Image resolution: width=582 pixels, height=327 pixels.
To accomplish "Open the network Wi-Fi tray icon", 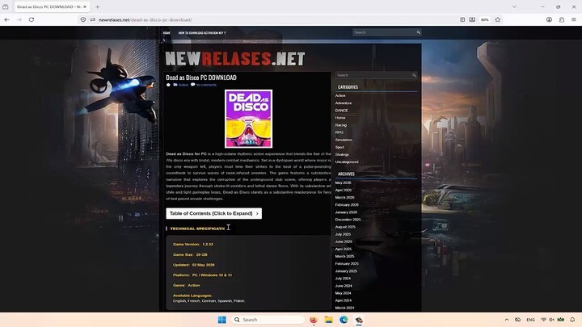I will [x=544, y=320].
